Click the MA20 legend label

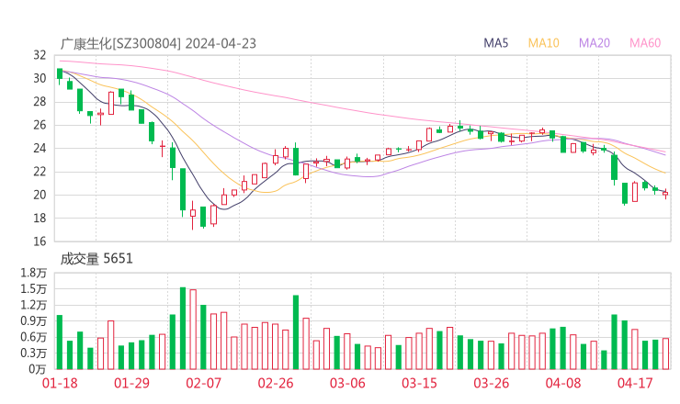tap(595, 43)
